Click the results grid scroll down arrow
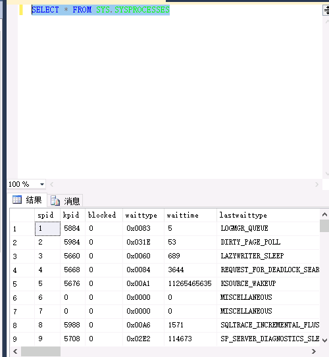Screen dimensions: 329x357 pos(324,341)
